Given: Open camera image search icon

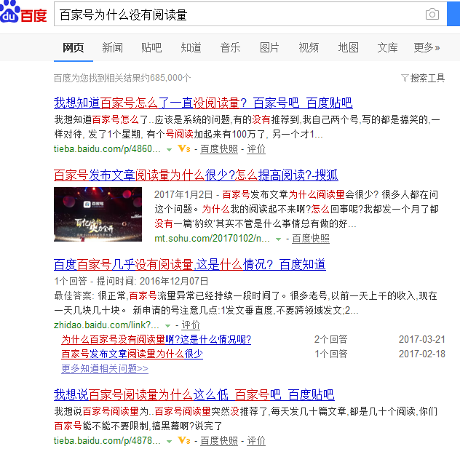Looking at the screenshot, I should click(x=432, y=14).
